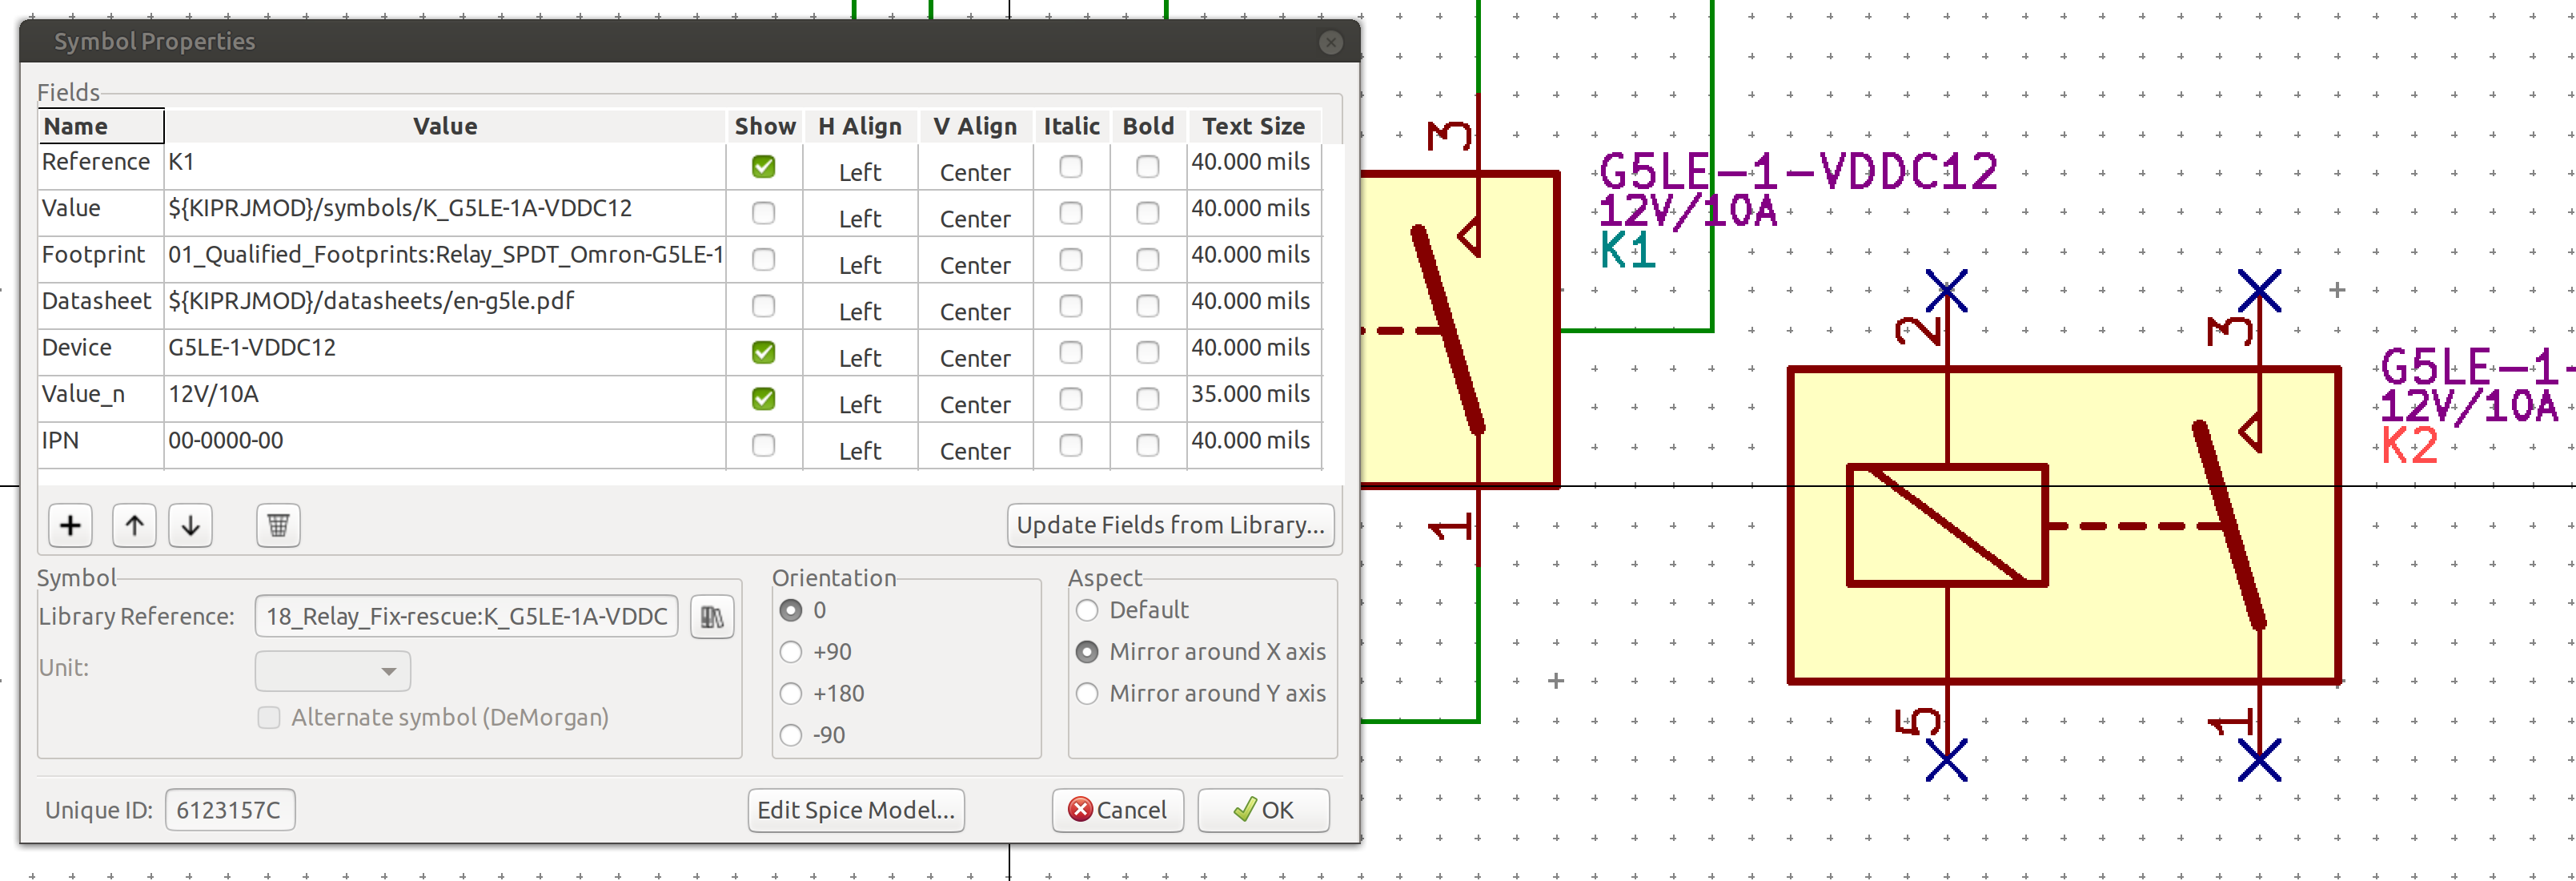Image resolution: width=2576 pixels, height=881 pixels.
Task: Select orientation 0
Action: coord(790,610)
